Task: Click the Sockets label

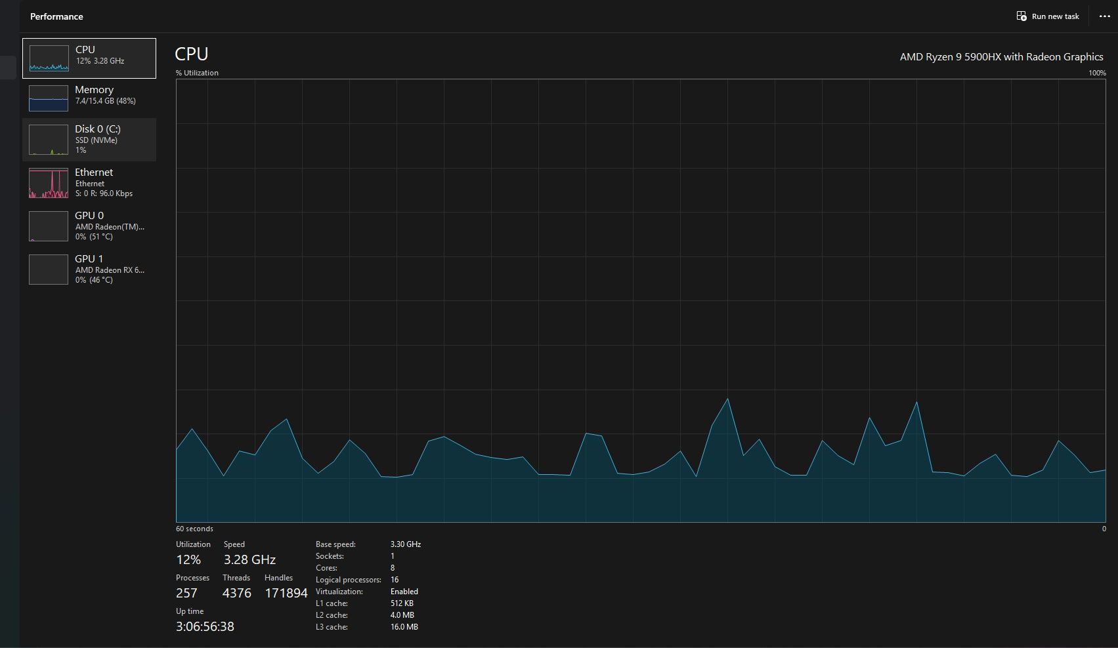Action: [330, 556]
